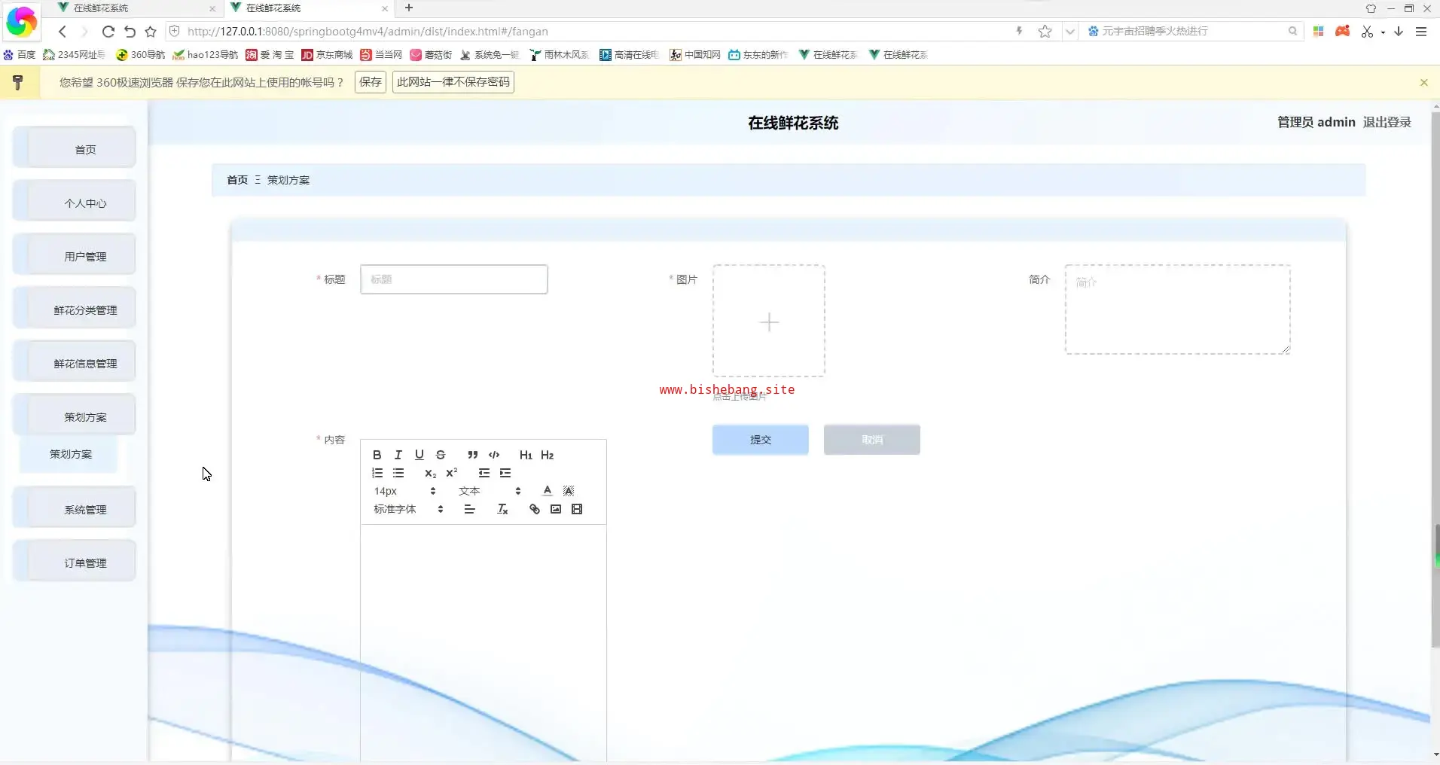
Task: Insert a code block in the editor
Action: coord(494,455)
